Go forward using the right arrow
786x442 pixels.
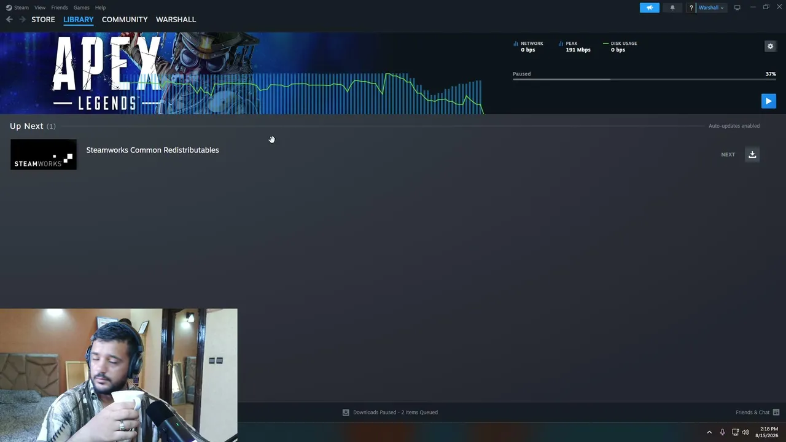[22, 20]
